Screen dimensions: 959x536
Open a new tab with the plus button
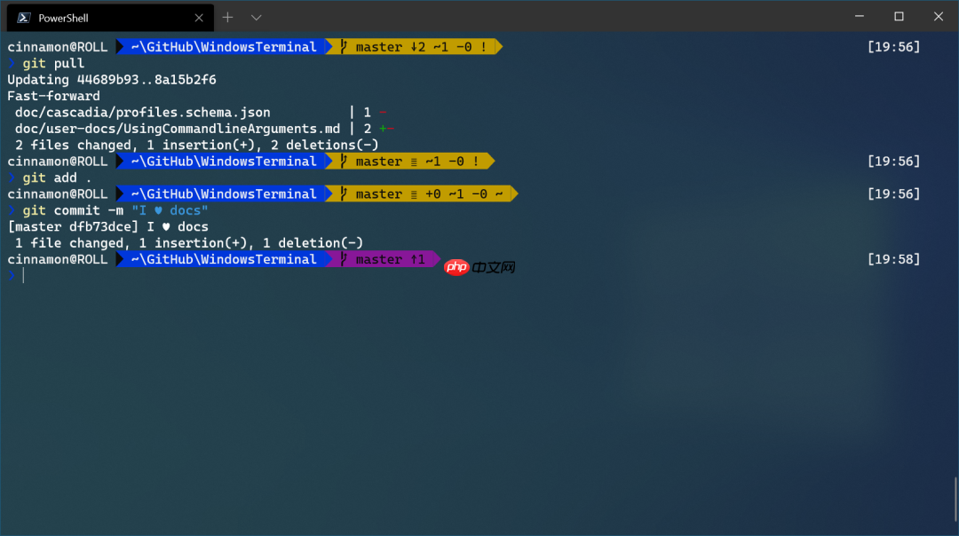pyautogui.click(x=227, y=17)
